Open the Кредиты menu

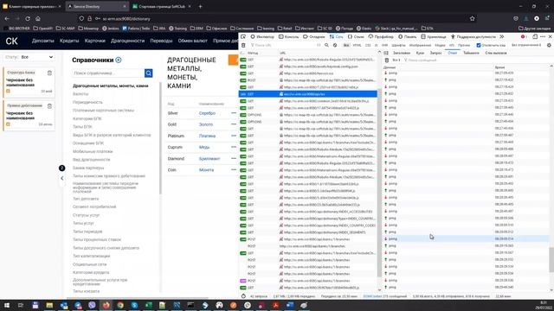(69, 41)
